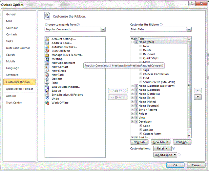
Task: Click the Save All Attachments icon
Action: click(47, 87)
